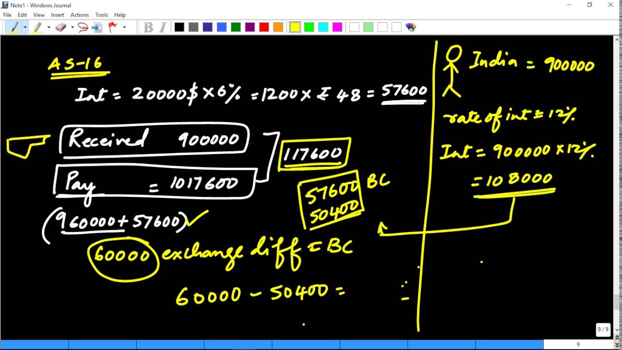Pick the cyan ink color
The height and width of the screenshot is (350, 622).
pyautogui.click(x=323, y=27)
